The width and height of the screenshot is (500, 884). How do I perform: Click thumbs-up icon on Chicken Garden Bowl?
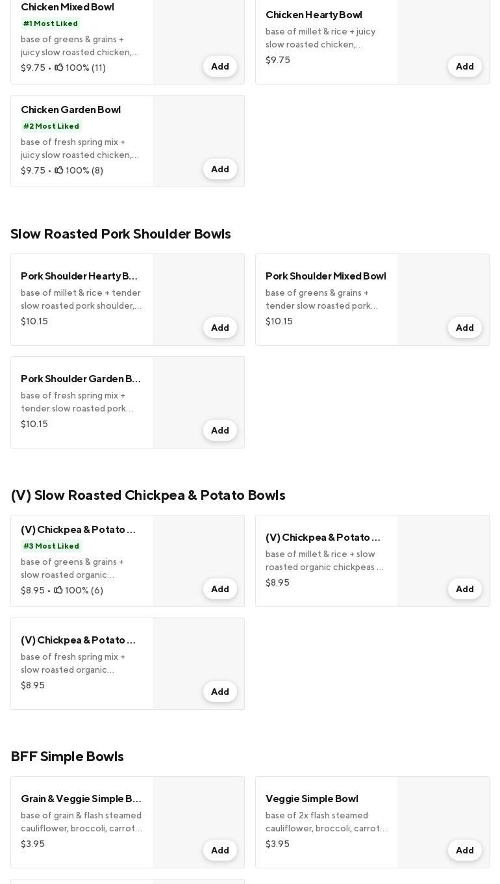click(58, 170)
